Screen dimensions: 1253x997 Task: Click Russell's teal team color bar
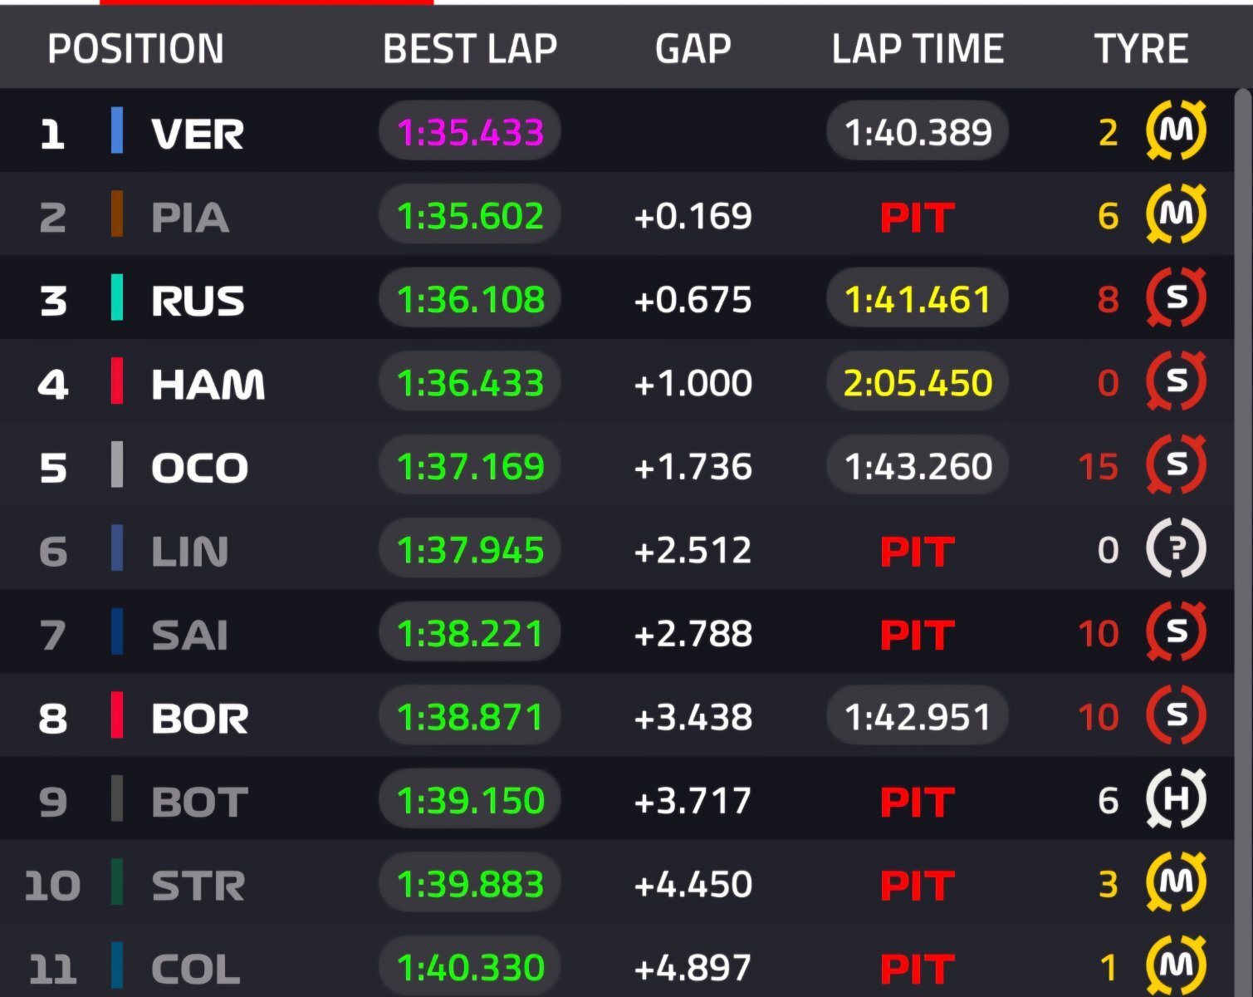point(117,298)
